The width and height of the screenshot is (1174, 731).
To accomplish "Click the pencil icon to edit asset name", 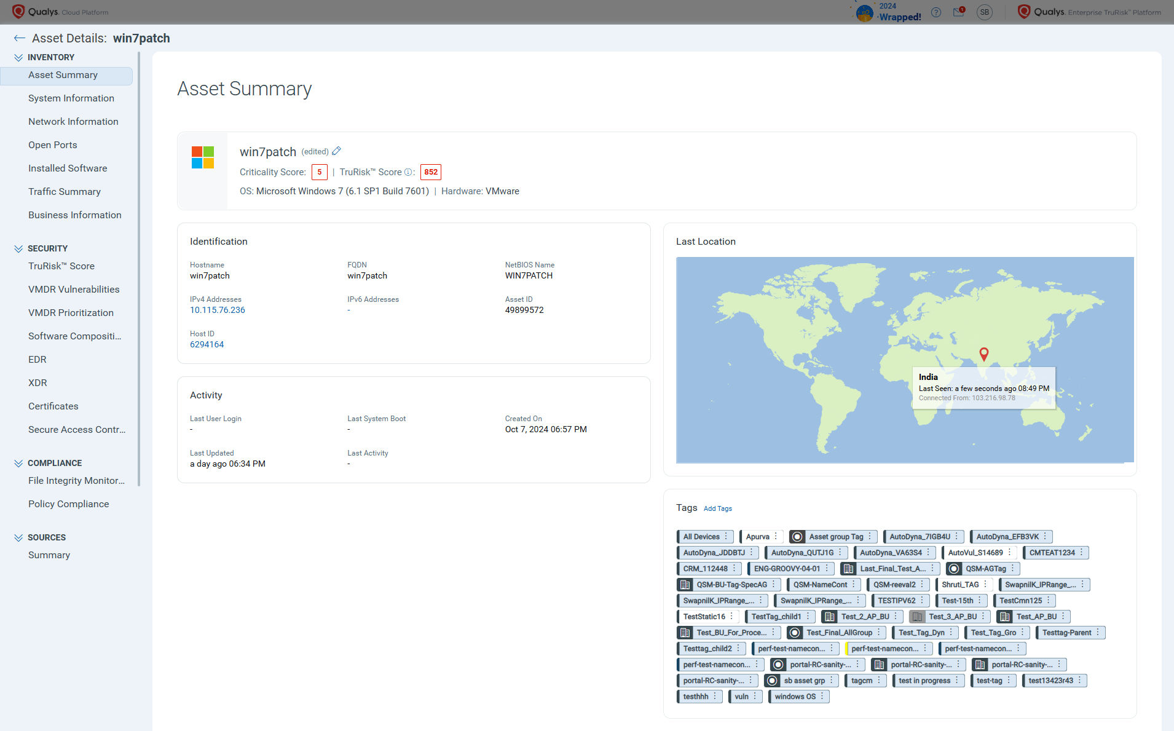I will pyautogui.click(x=336, y=151).
